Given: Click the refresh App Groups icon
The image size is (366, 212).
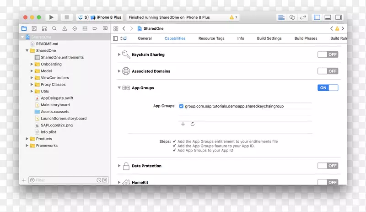Looking at the screenshot, I should pyautogui.click(x=193, y=124).
